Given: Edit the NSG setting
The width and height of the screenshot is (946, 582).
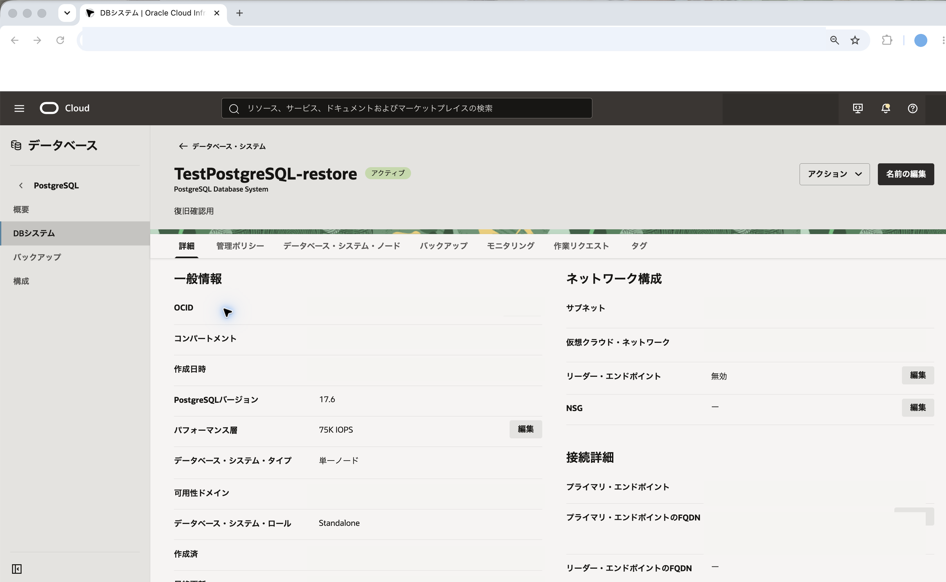Looking at the screenshot, I should click(x=917, y=407).
